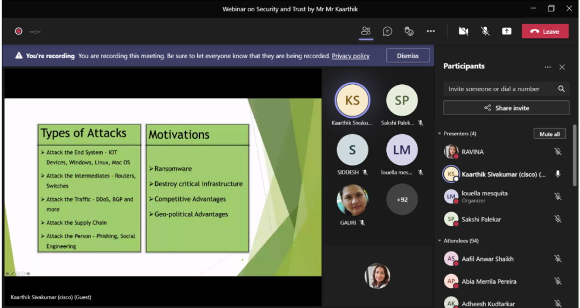Open the reactions and raise hand icon

[x=409, y=31]
